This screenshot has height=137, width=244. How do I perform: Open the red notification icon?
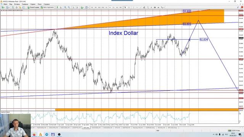pos(242,7)
